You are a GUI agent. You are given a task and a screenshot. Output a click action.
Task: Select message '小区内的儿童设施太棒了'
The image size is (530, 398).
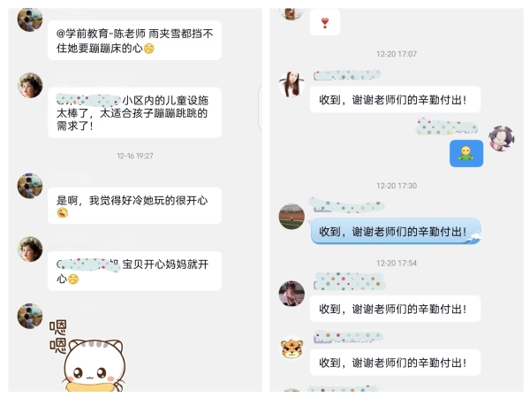pos(134,112)
